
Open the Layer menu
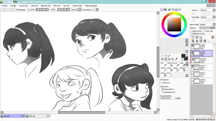[x=34, y=6]
